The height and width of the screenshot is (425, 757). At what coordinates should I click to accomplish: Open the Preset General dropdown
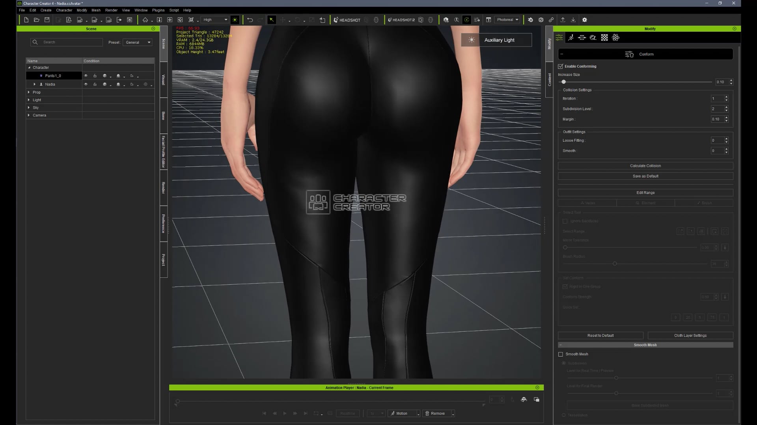(x=138, y=42)
